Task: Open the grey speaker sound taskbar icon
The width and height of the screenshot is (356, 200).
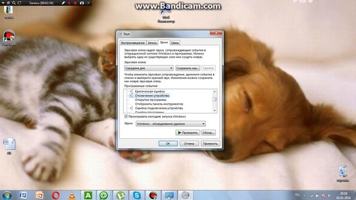Action: [185, 195]
